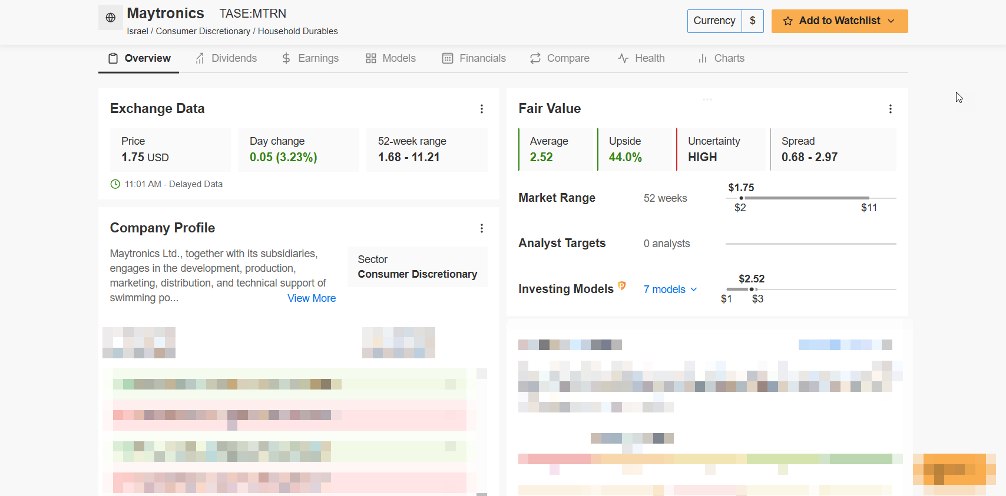Viewport: 1006px width, 496px height.
Task: Click the Household Durables breadcrumb
Action: 298,31
